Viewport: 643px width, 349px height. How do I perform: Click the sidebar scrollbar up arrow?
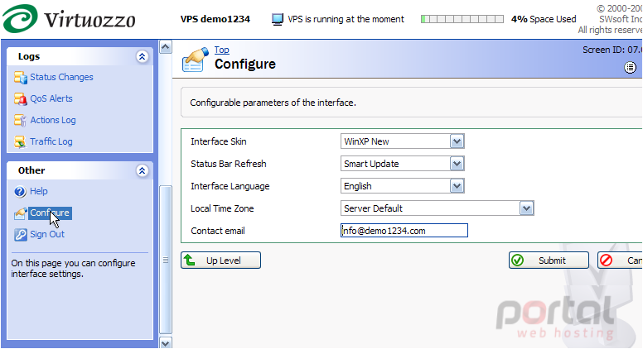[x=165, y=47]
